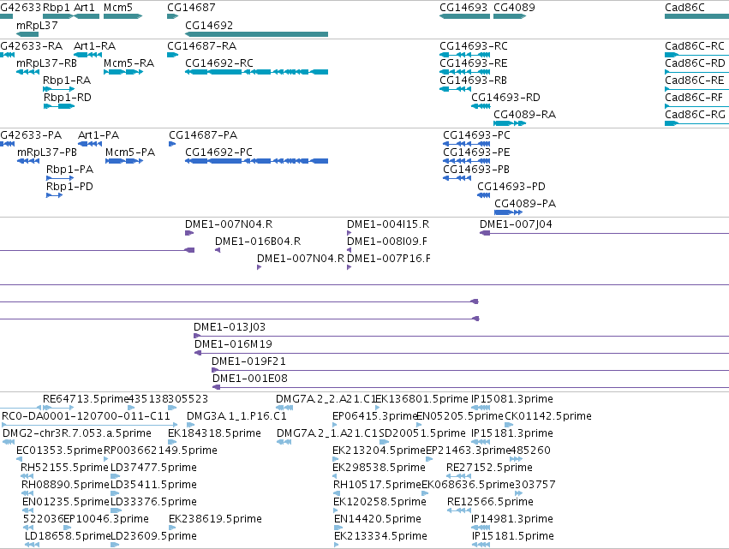Select the CG4089-RA transcript label
Image resolution: width=729 pixels, height=549 pixels.
click(x=525, y=115)
